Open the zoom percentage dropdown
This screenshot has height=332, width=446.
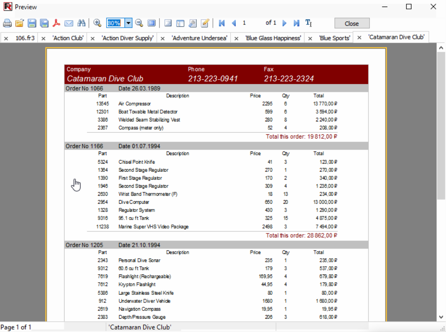(128, 23)
